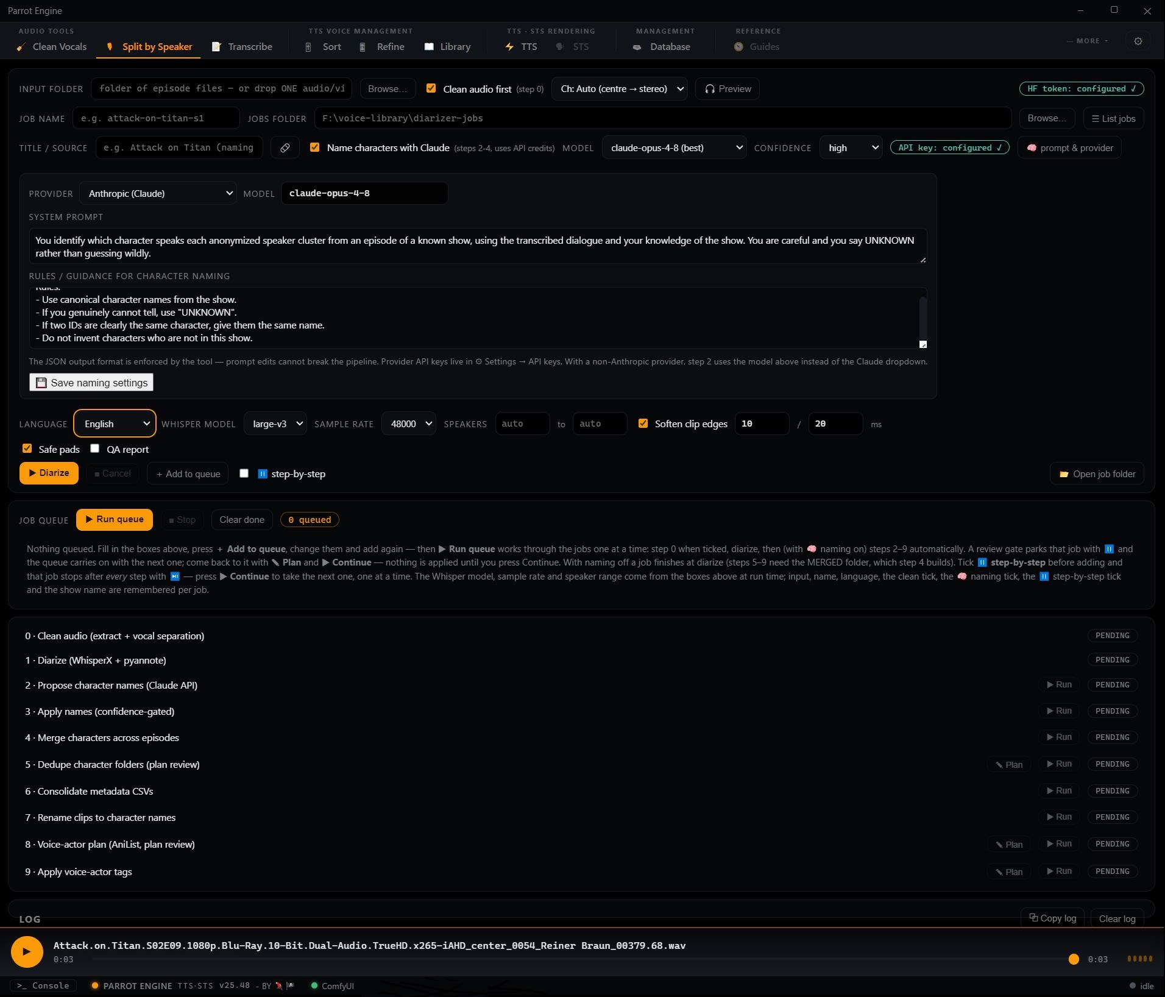
Task: Preview audio with the headphones button
Action: 728,89
